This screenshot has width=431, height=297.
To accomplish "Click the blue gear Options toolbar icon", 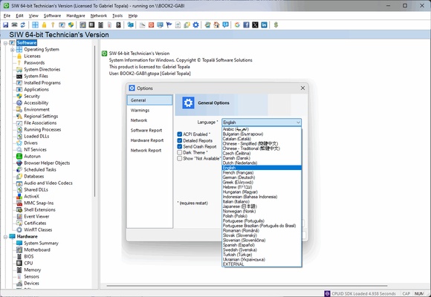I will 195,25.
